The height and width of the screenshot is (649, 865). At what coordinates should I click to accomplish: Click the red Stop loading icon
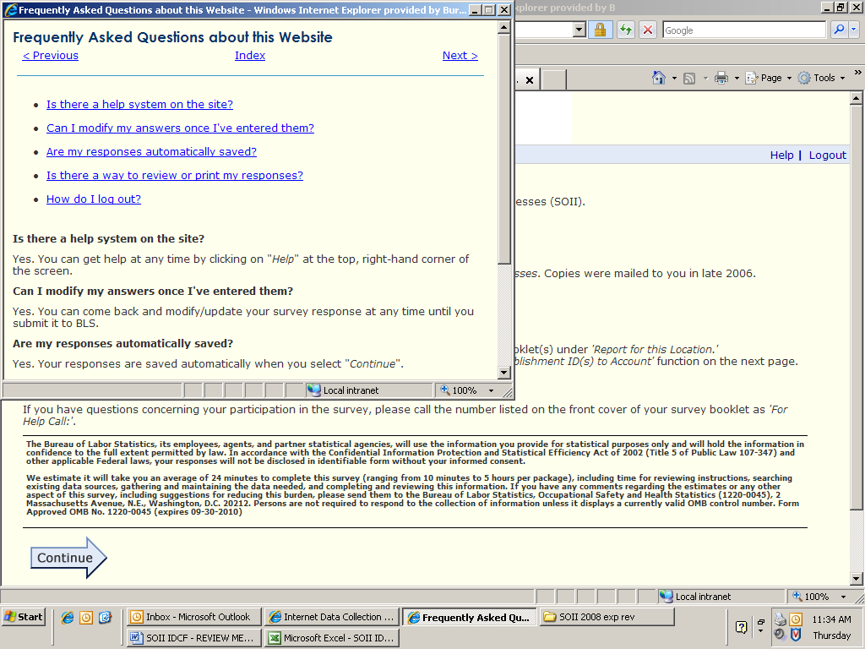[648, 30]
